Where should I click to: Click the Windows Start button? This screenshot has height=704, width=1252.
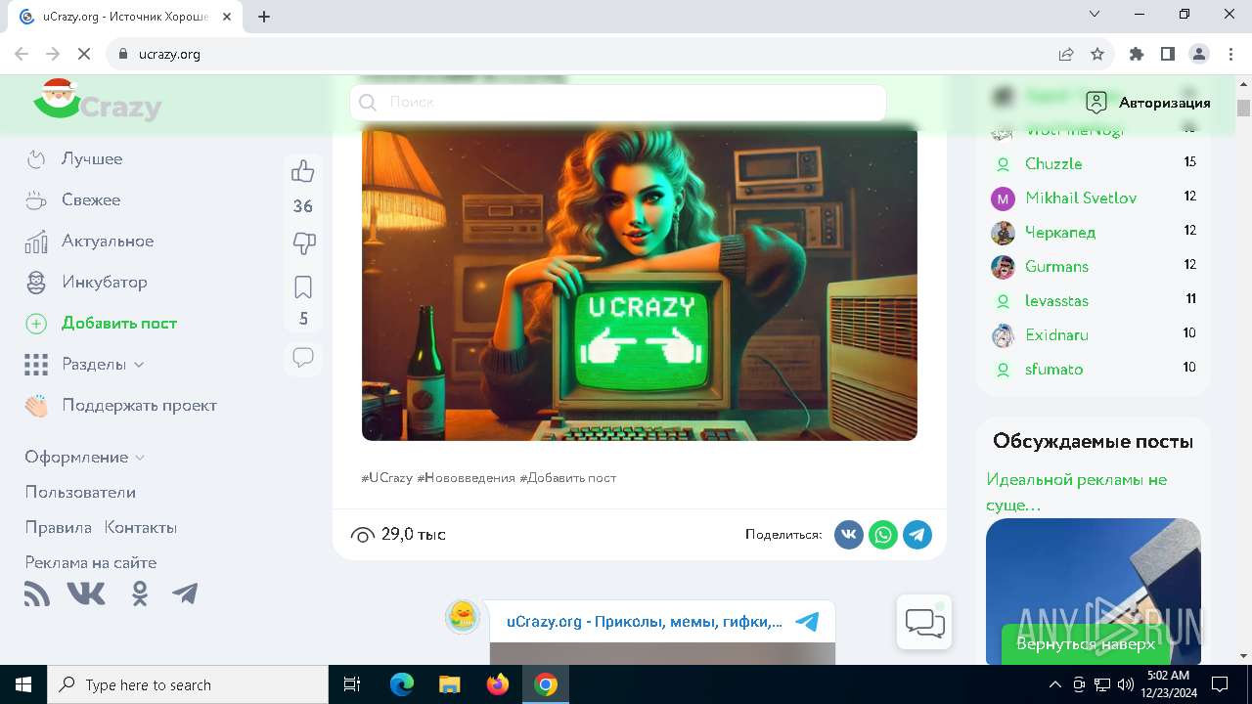click(x=23, y=684)
